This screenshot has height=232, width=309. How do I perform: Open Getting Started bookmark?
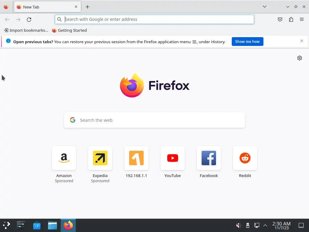[69, 31]
